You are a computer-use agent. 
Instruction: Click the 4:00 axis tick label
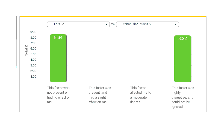click(33, 60)
